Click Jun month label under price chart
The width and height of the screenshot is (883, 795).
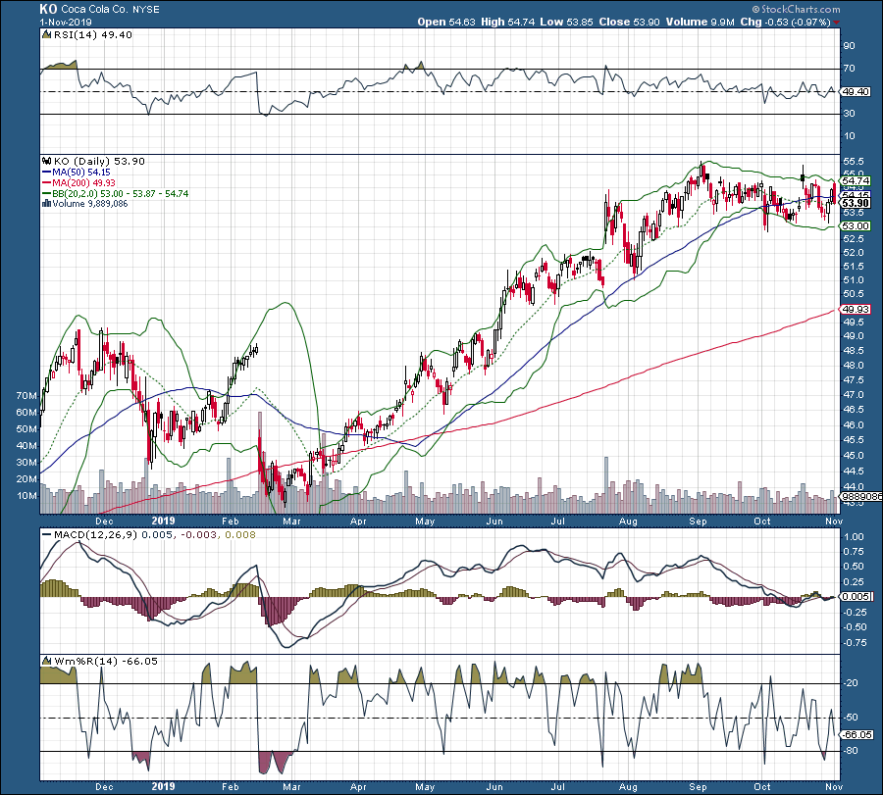coord(493,521)
